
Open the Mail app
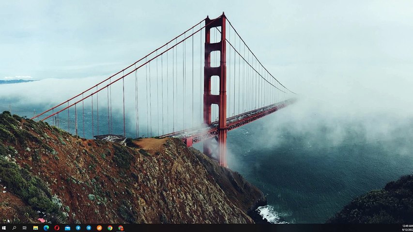[x=67, y=228]
